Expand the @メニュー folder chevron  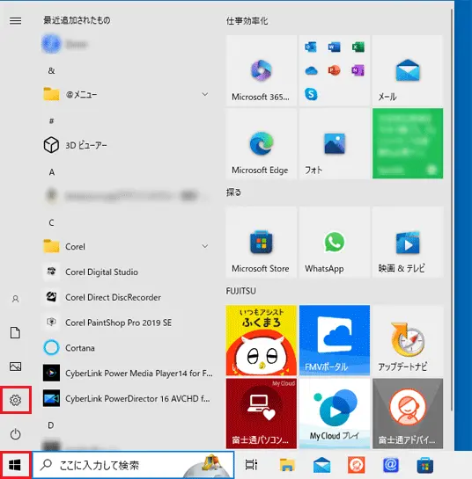(205, 94)
